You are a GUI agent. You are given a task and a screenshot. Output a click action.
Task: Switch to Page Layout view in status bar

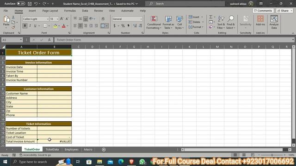coord(244,155)
